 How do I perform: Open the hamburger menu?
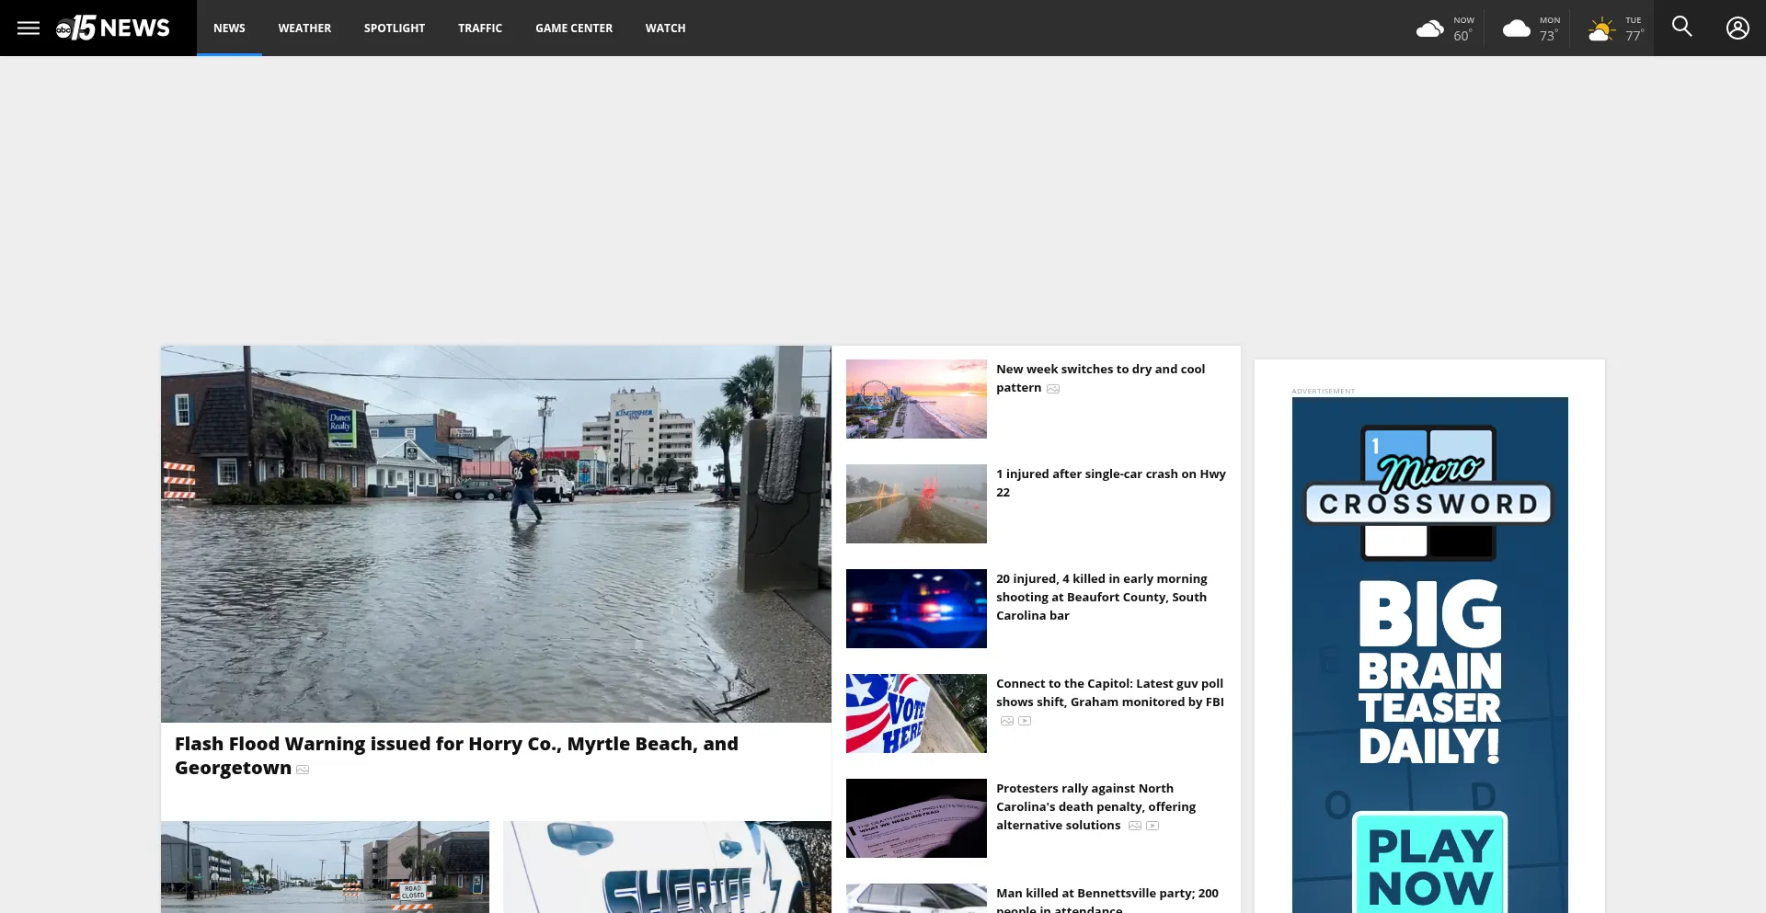[x=29, y=28]
